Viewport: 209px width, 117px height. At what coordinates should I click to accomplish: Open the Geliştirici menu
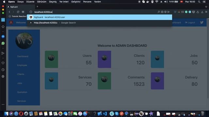(76, 2)
